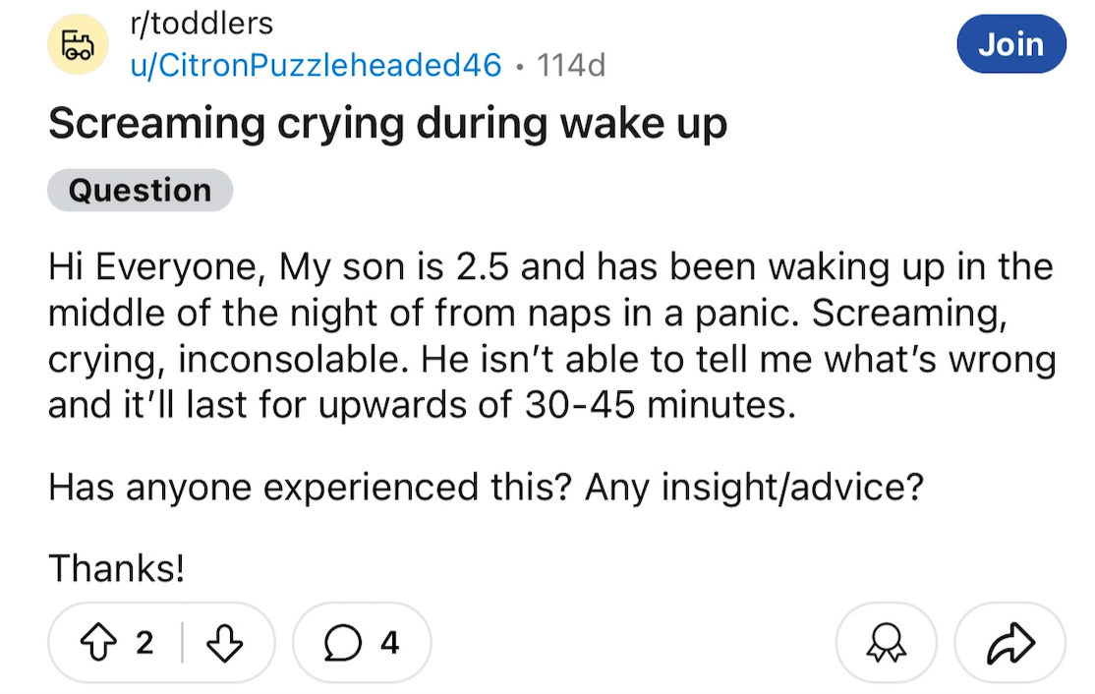Open post titled Screaming crying during wake up
This screenshot has width=1095, height=694.
(x=387, y=124)
